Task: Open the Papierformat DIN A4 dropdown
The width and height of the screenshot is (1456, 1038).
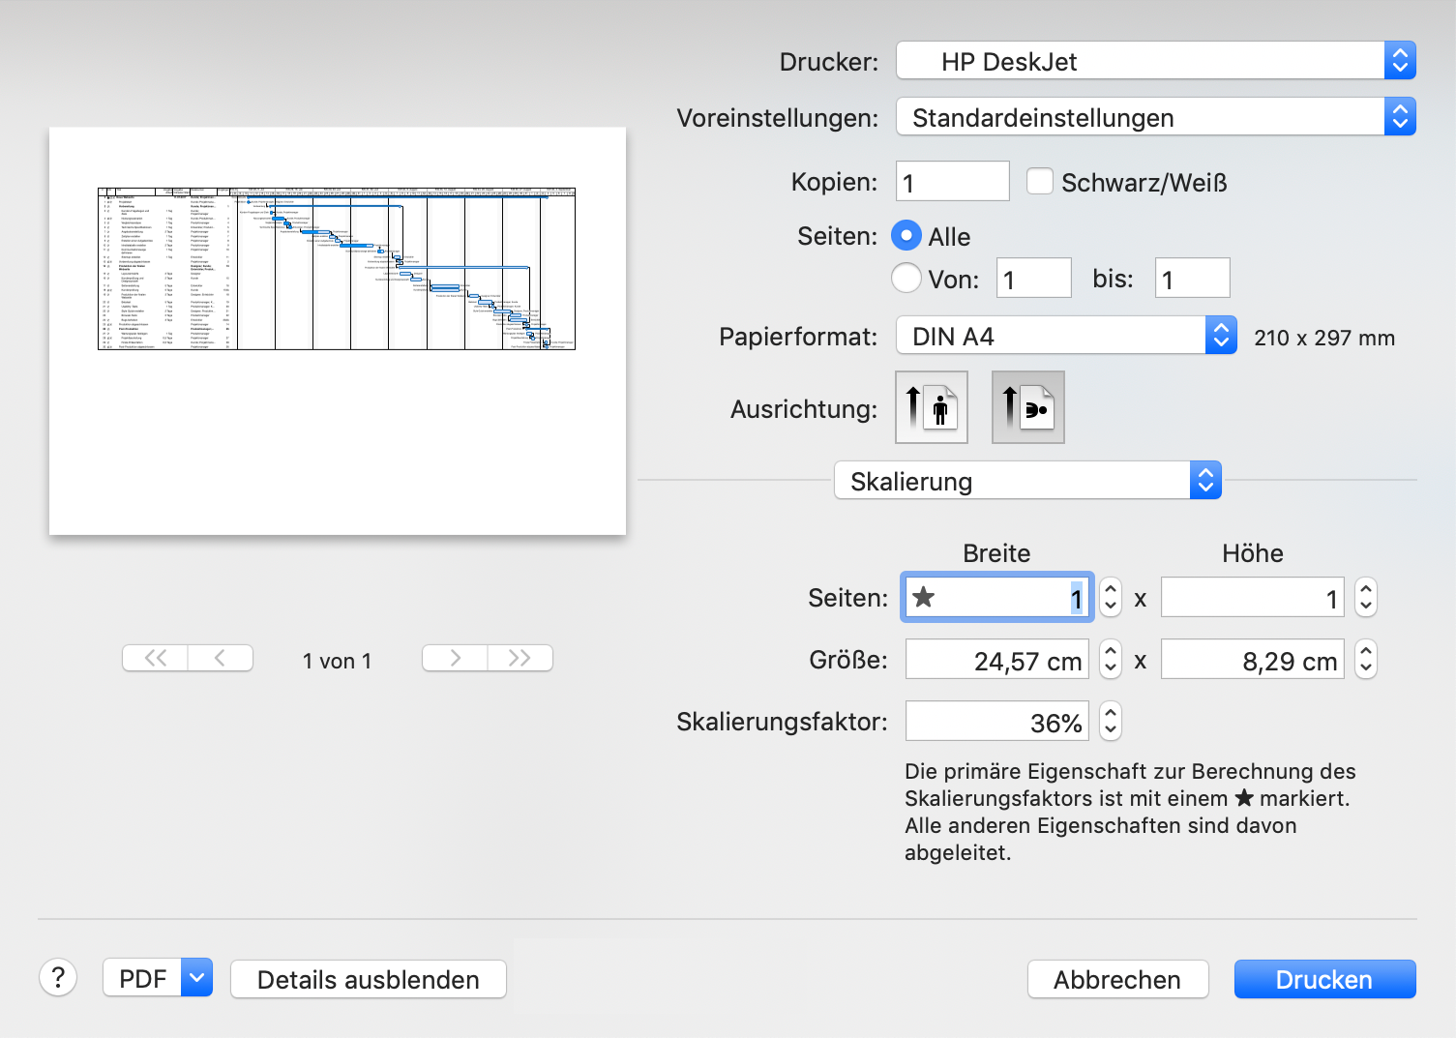Action: (1065, 337)
